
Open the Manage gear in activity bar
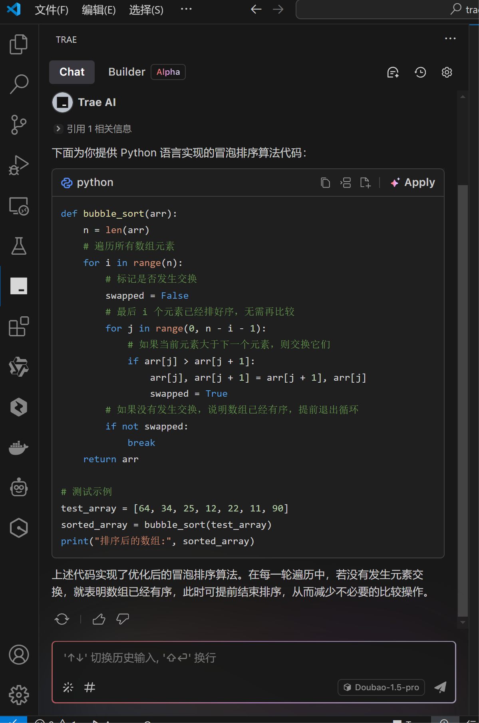pyautogui.click(x=19, y=695)
